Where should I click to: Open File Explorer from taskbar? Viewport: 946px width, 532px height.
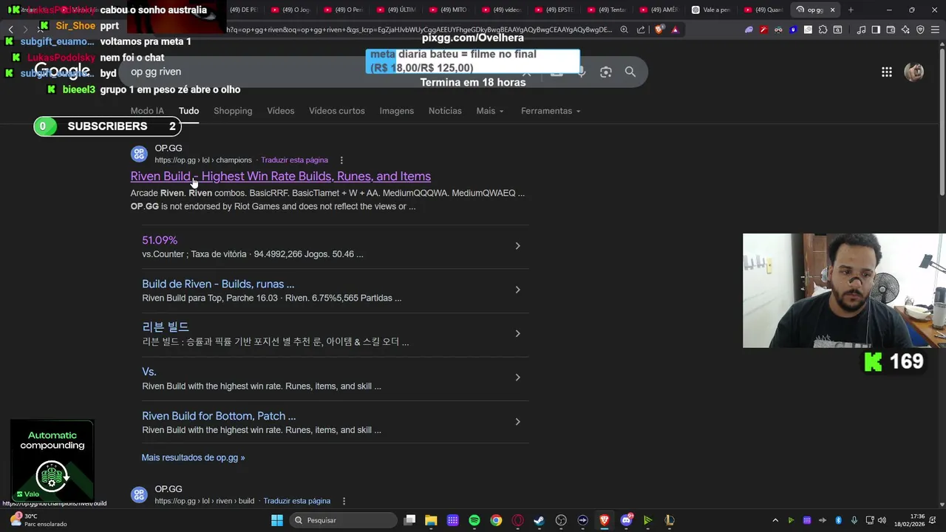(x=432, y=520)
